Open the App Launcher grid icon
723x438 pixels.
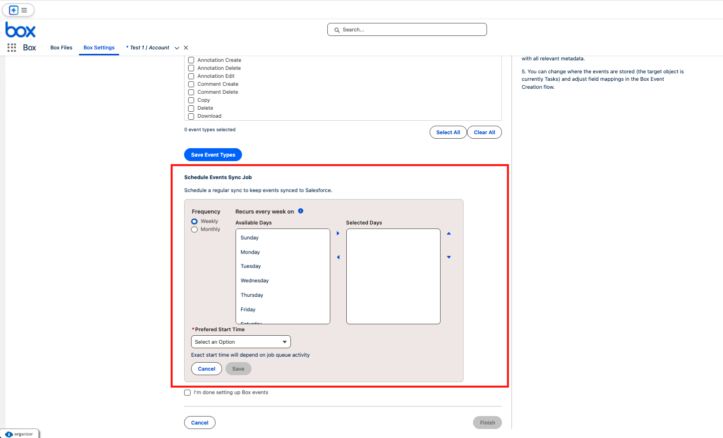pos(11,47)
